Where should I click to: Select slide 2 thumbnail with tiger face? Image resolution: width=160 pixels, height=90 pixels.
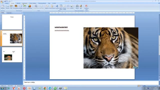point(12,38)
